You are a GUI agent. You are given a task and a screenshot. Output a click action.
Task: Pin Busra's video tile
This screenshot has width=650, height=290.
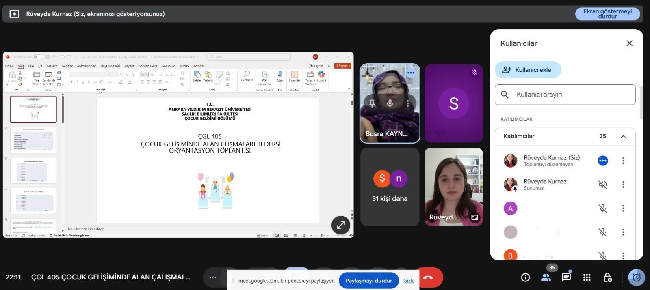372,103
